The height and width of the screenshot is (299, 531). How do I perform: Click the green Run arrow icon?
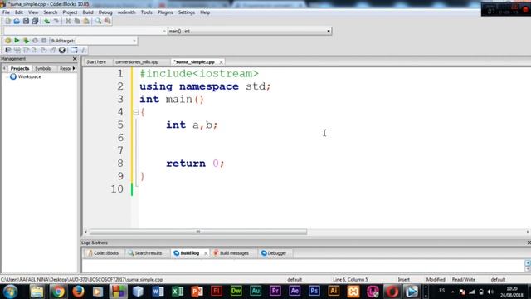[17, 41]
